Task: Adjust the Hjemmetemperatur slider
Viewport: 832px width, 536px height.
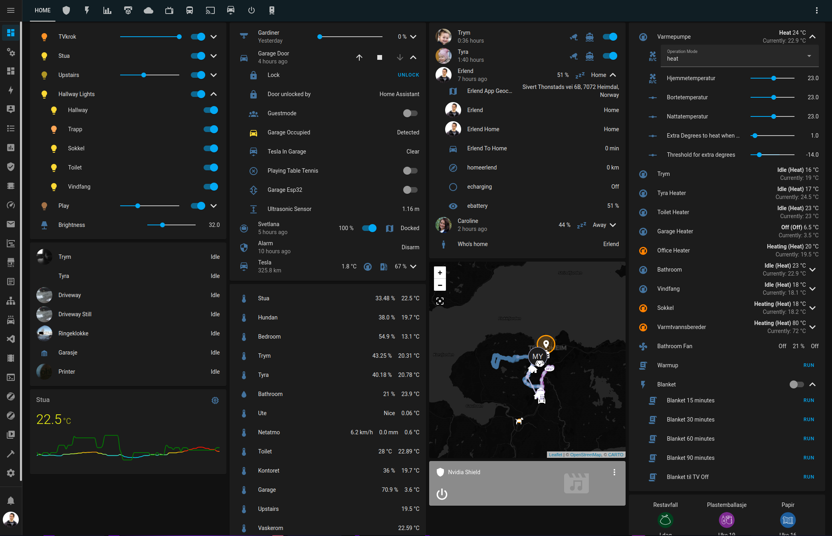Action: [773, 78]
